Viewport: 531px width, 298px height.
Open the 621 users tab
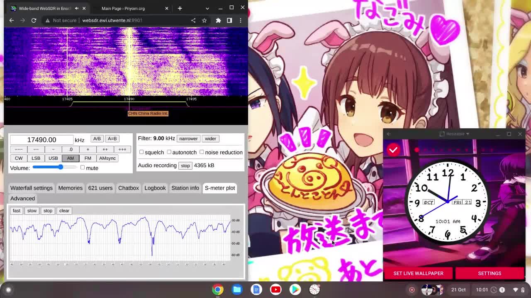tap(100, 188)
